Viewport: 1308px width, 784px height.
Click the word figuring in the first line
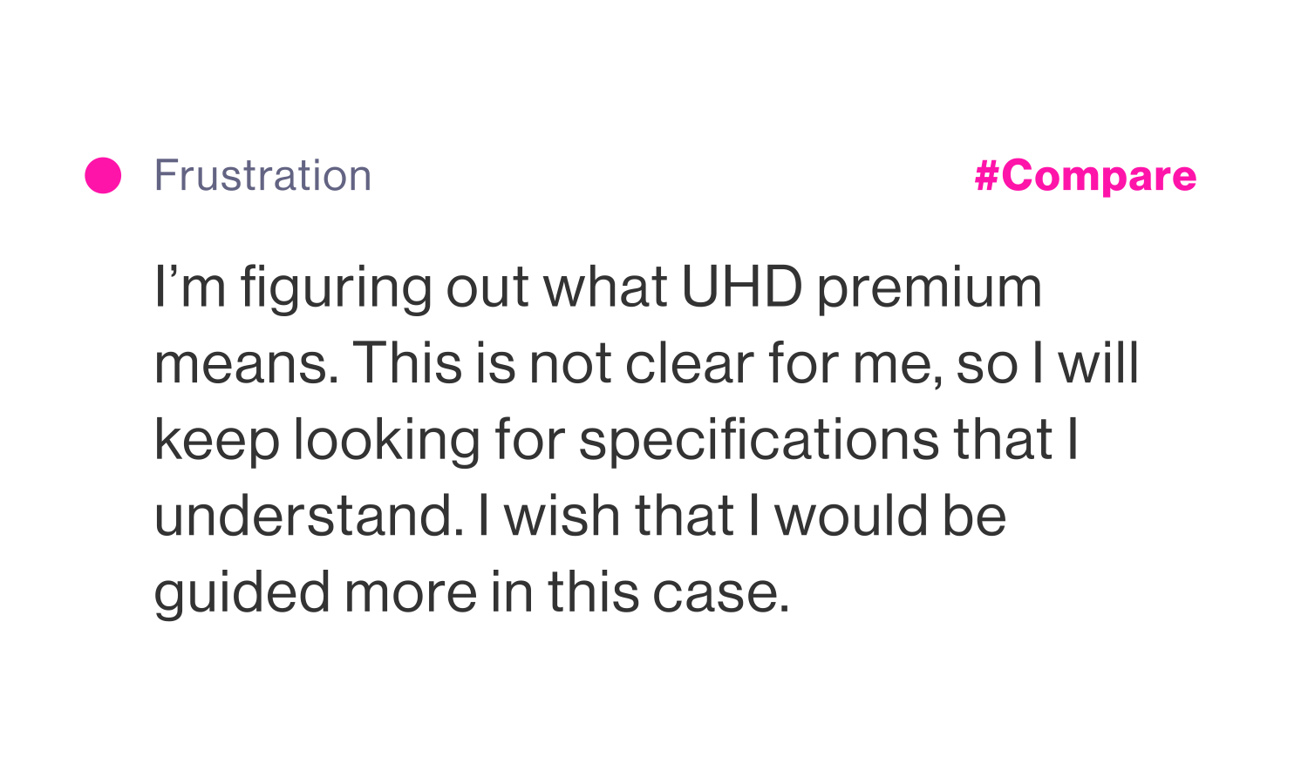[x=337, y=289]
